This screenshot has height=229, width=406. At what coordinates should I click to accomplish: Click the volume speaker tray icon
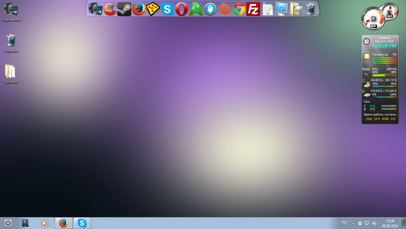[x=374, y=223]
